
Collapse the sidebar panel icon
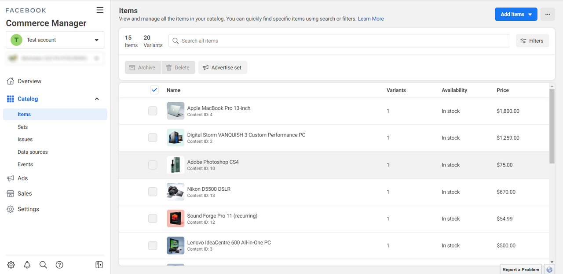99,265
